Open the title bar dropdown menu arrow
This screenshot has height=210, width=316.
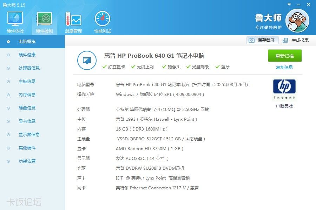click(289, 5)
